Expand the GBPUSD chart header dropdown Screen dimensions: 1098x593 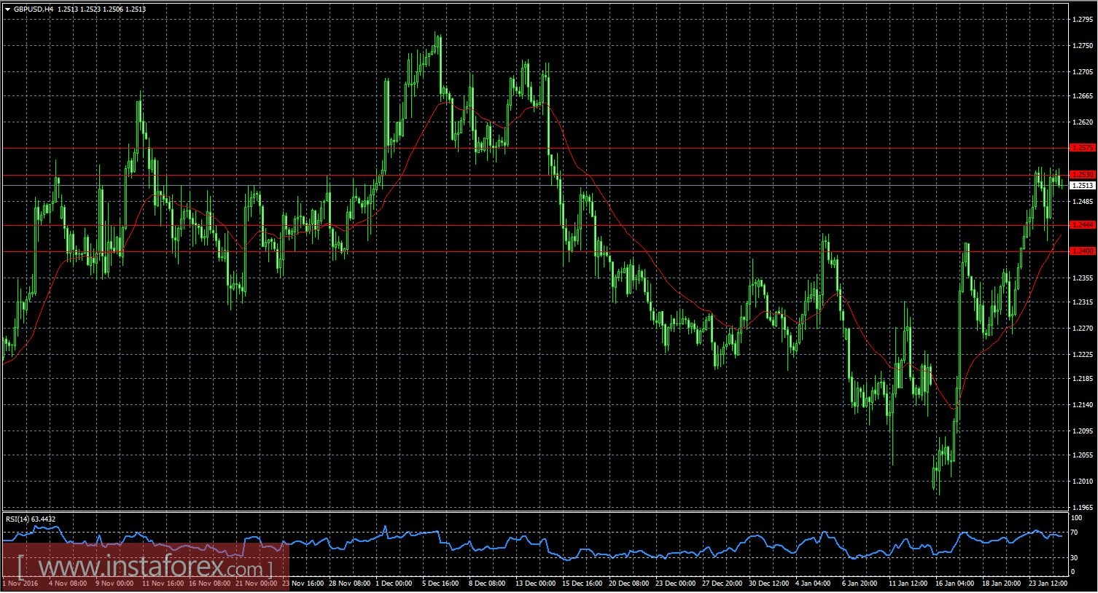click(7, 8)
